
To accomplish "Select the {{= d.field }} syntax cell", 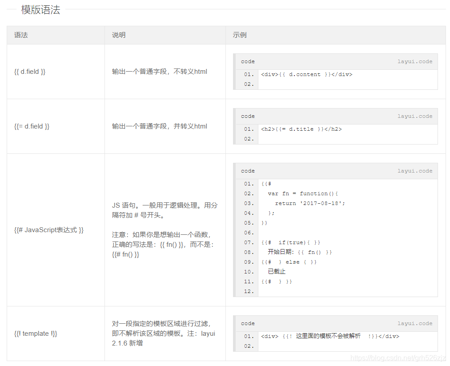I will 31,126.
